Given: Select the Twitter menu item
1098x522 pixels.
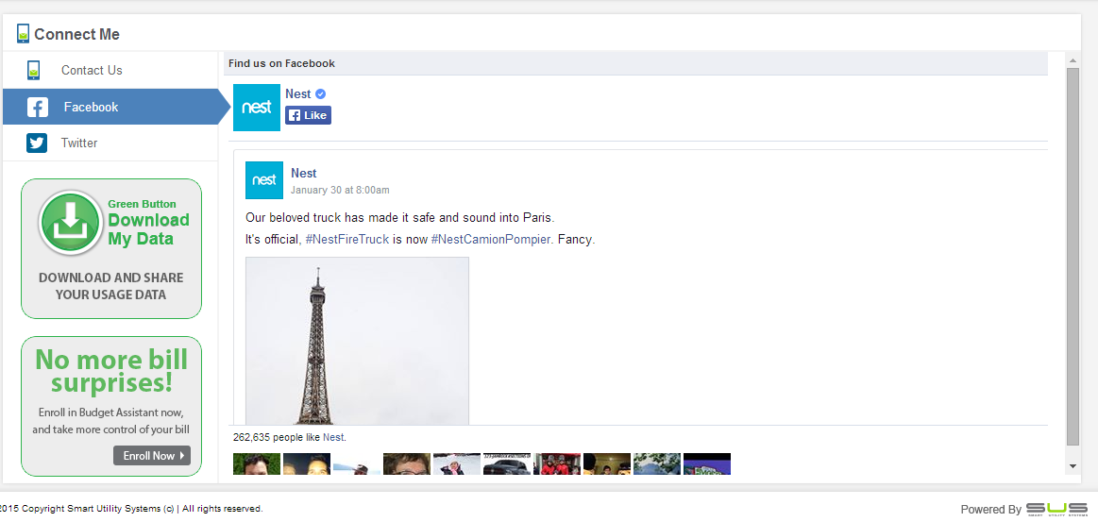Looking at the screenshot, I should pos(79,143).
